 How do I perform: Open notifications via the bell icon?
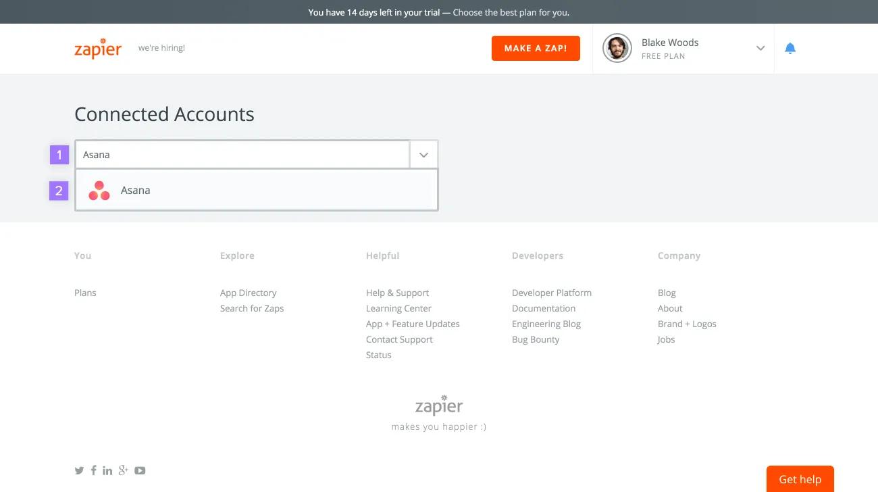click(790, 48)
